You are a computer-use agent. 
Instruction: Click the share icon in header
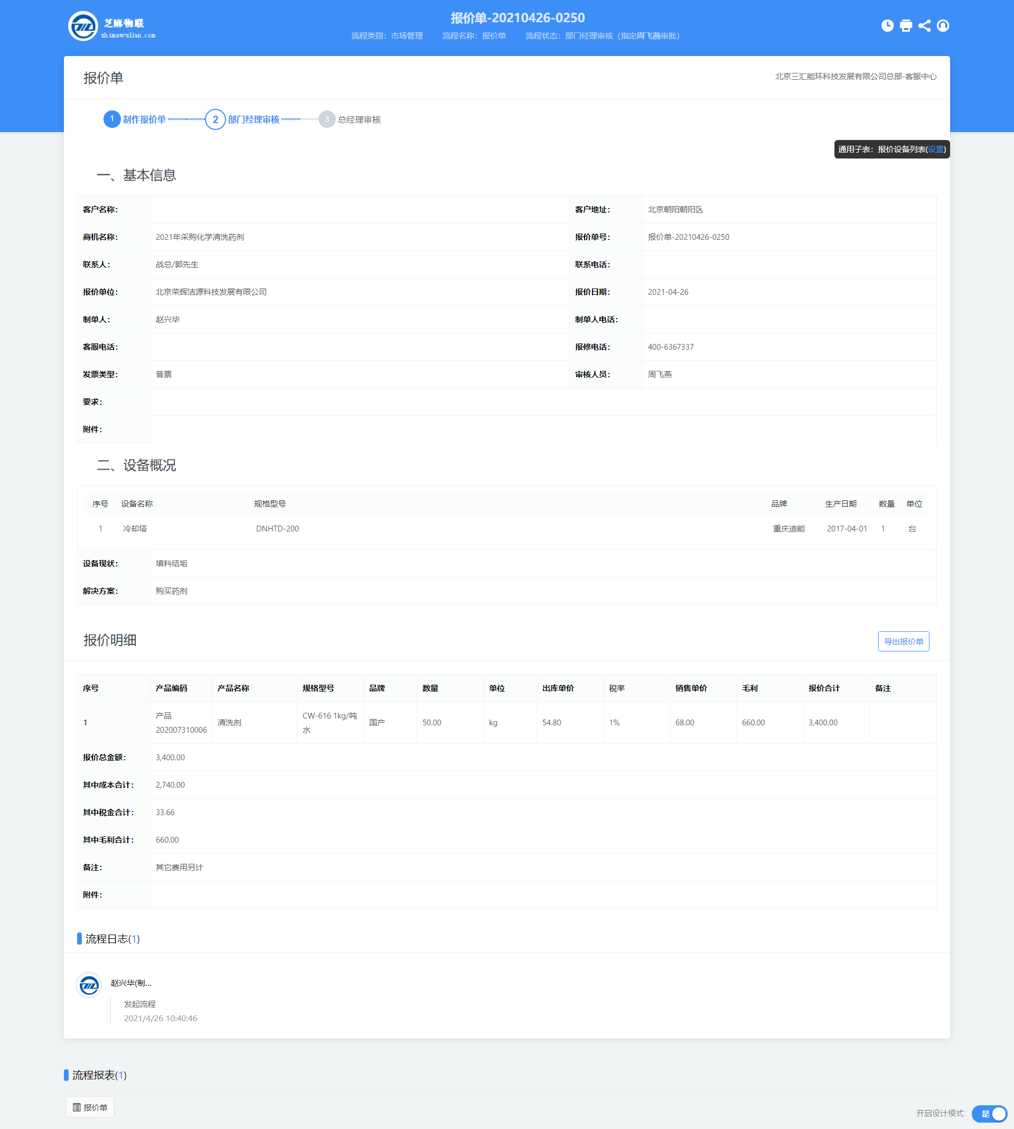click(924, 26)
